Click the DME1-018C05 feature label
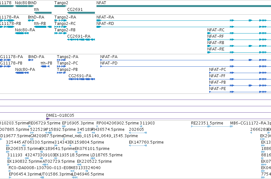Viewport: 271px width, 179px height. [60, 116]
